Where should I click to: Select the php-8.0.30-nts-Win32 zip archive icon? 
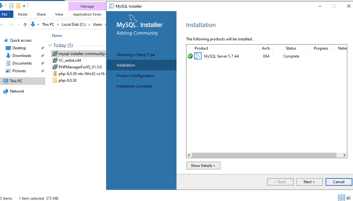(x=55, y=74)
